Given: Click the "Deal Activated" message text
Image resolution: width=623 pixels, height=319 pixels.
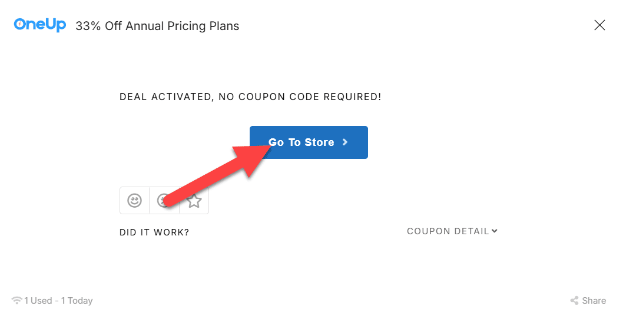Looking at the screenshot, I should (x=165, y=97).
